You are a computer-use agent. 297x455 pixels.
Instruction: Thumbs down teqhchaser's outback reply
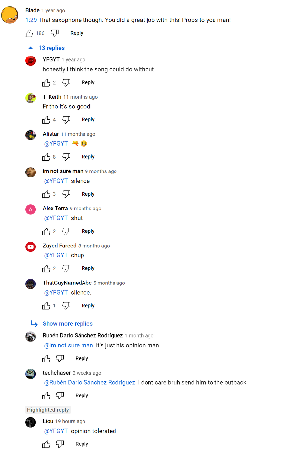click(60, 396)
